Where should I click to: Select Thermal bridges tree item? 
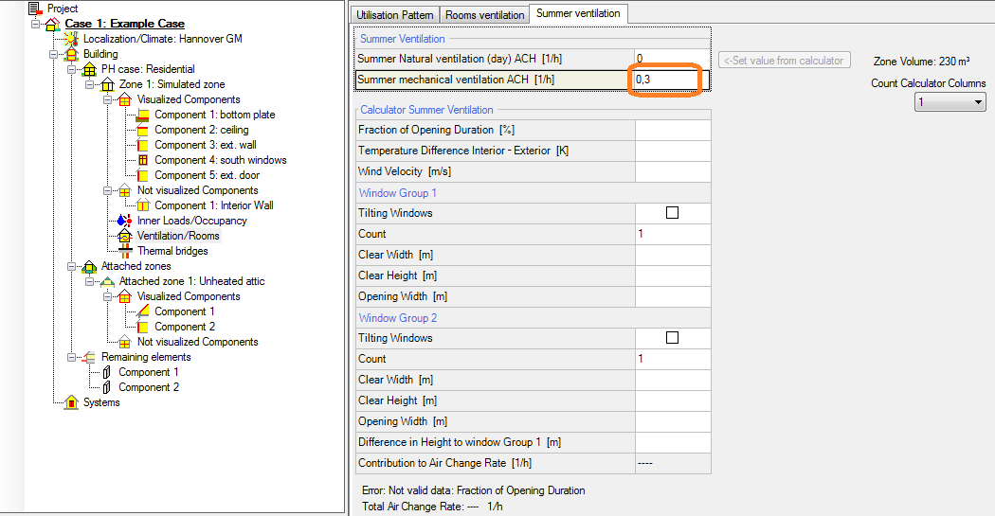click(x=172, y=251)
